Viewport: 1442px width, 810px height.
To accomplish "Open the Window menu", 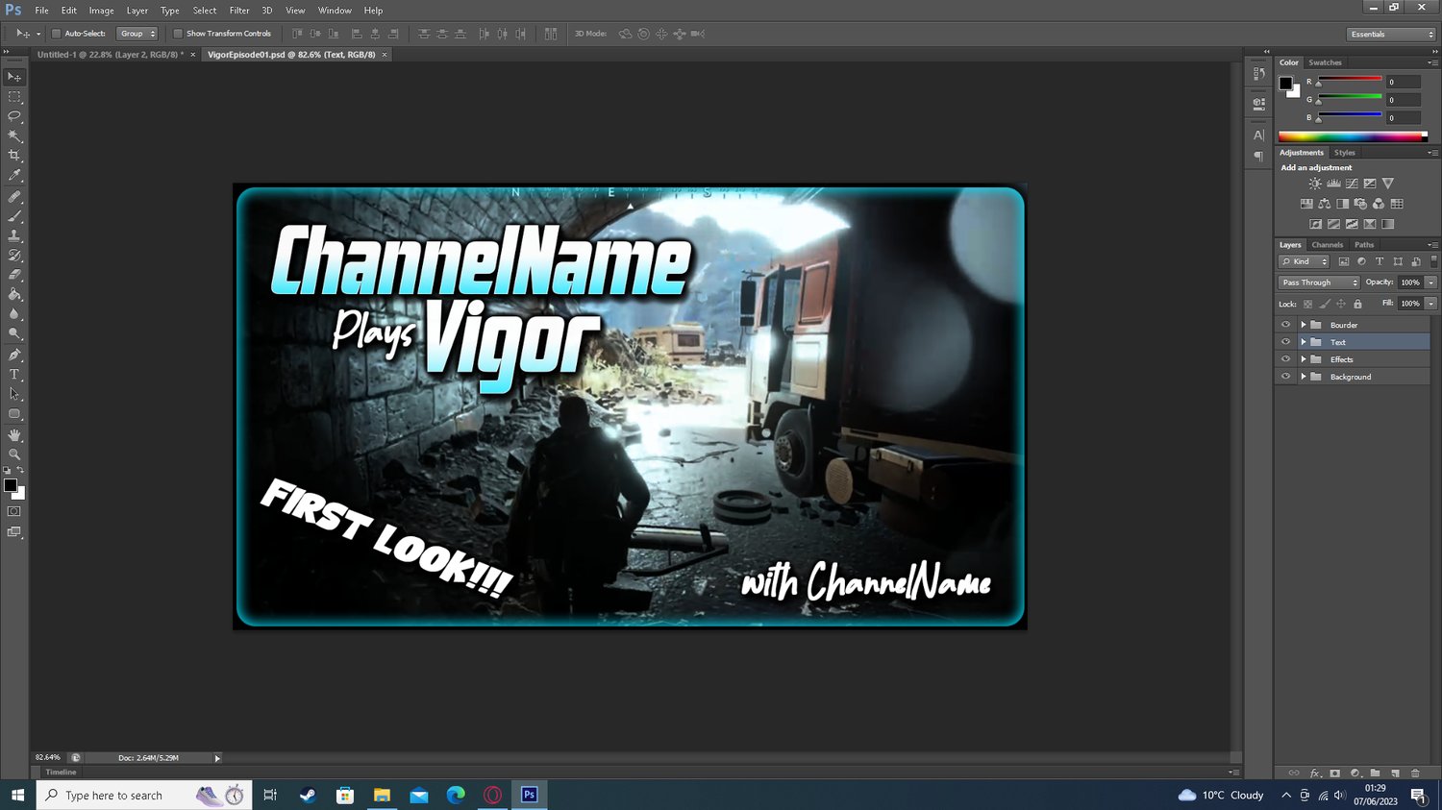I will point(335,11).
